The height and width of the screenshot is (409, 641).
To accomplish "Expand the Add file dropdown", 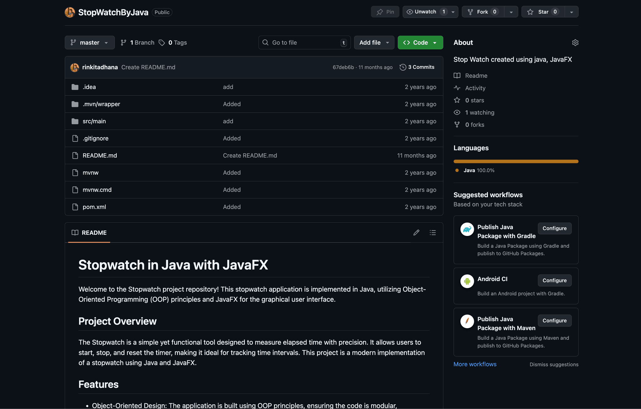I will tap(374, 43).
